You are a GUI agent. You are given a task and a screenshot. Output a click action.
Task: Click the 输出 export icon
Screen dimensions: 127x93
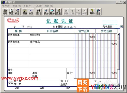17,12
